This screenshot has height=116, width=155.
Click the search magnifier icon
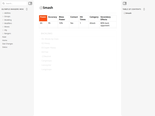(3, 3)
